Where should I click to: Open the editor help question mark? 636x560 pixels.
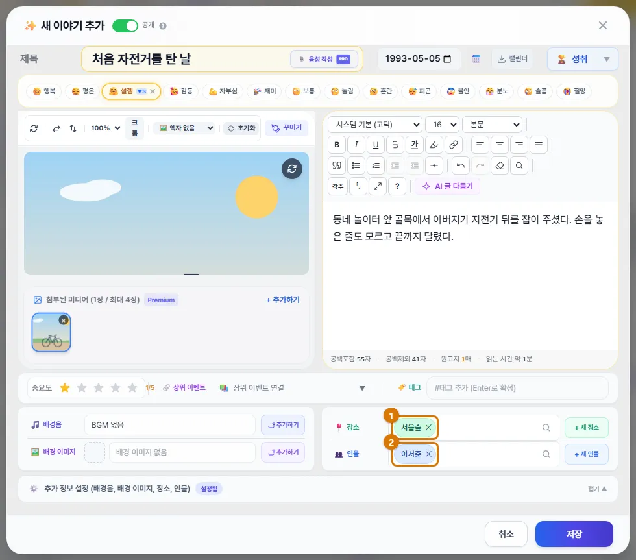click(397, 186)
